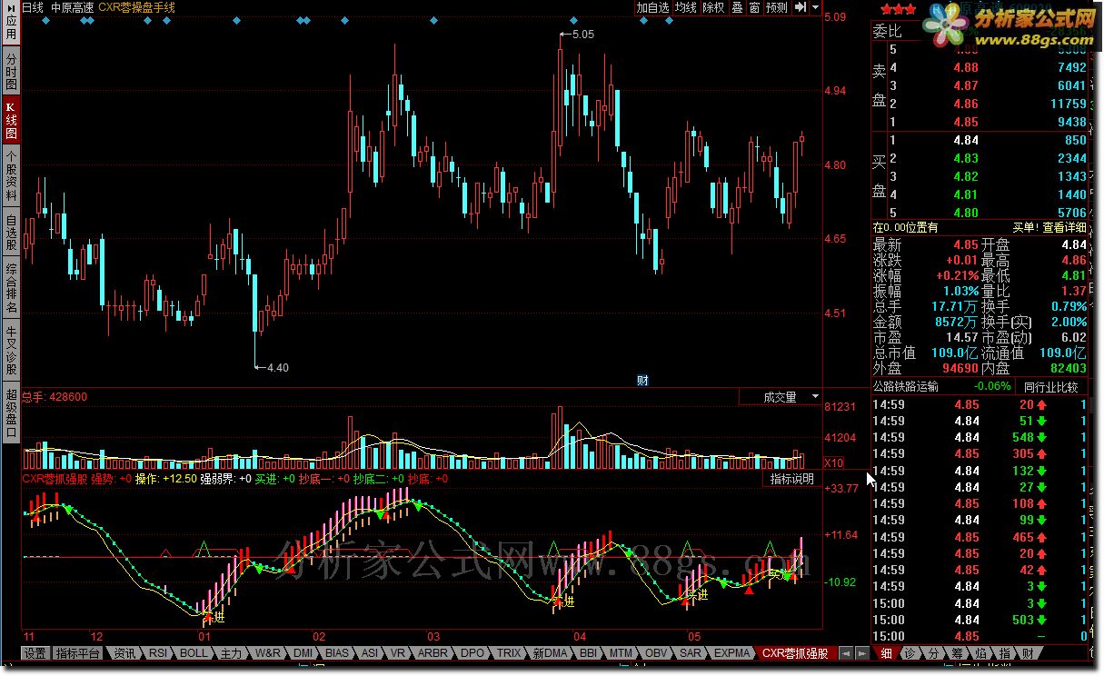Click 加自选 add to watchlist button
The height and width of the screenshot is (676, 1104).
[652, 7]
